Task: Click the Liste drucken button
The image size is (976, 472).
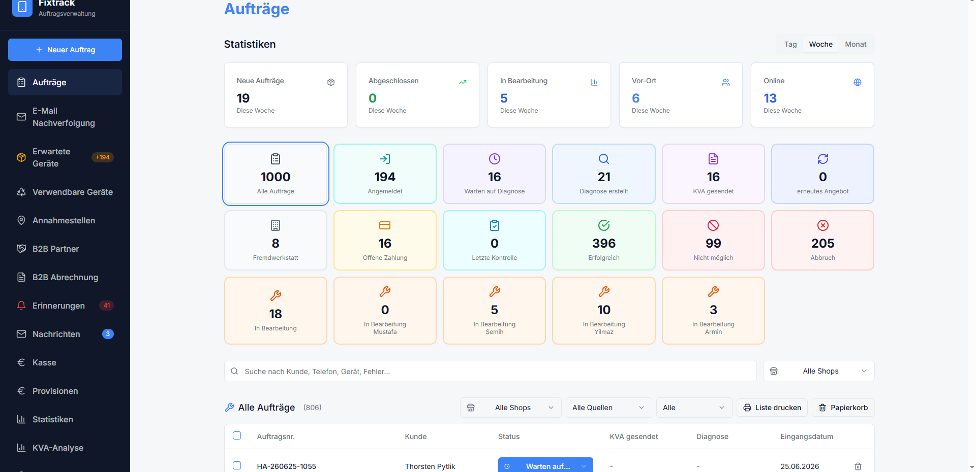Action: click(x=772, y=408)
